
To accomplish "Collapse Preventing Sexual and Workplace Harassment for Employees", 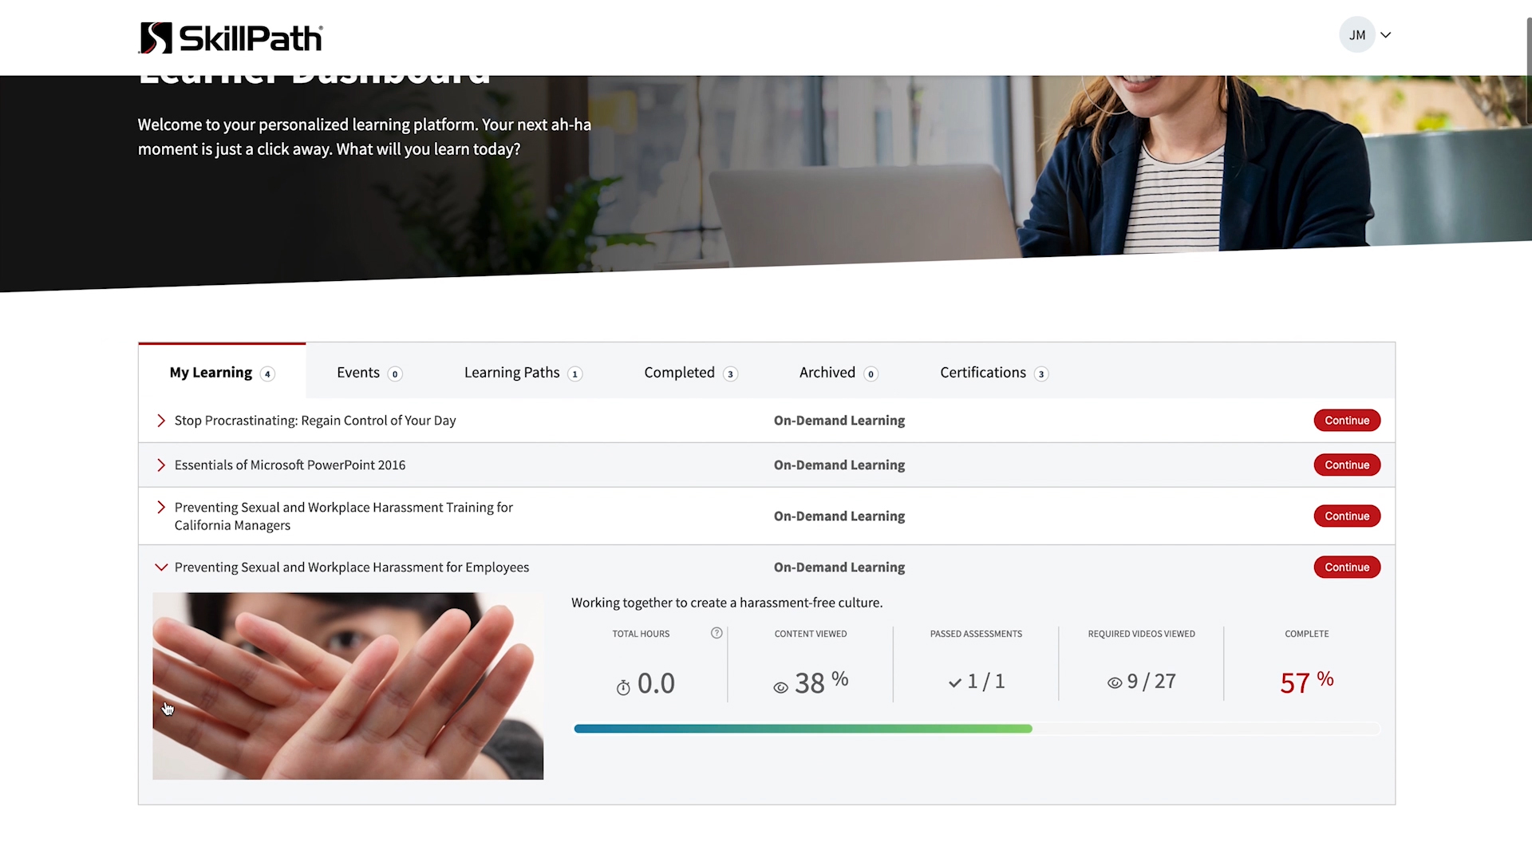I will point(160,567).
